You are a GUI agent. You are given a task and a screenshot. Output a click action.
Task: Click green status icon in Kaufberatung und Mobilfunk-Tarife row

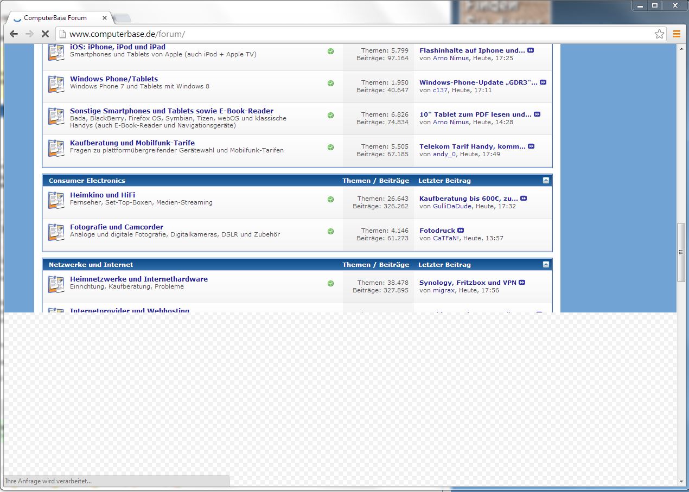click(330, 147)
